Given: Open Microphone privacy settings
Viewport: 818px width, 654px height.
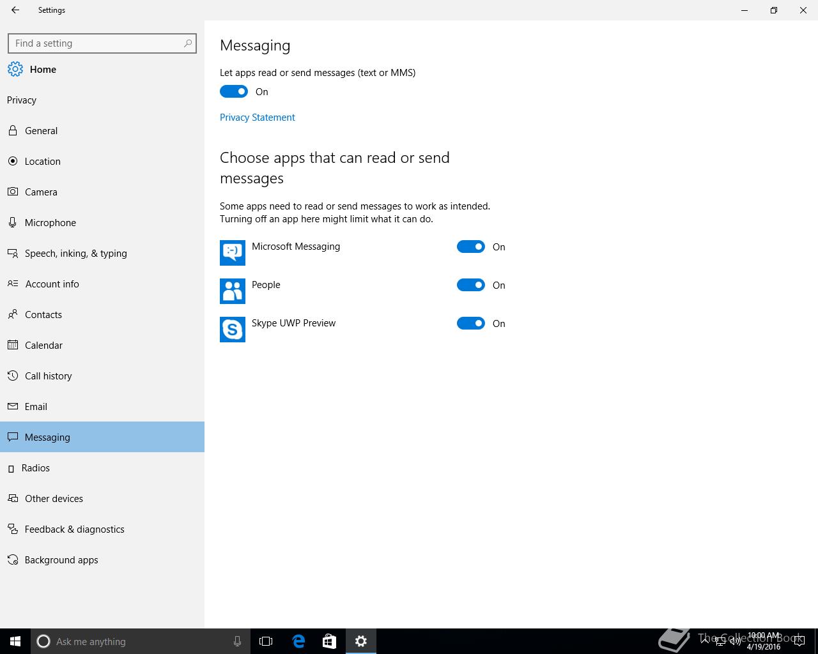Looking at the screenshot, I should 102,222.
